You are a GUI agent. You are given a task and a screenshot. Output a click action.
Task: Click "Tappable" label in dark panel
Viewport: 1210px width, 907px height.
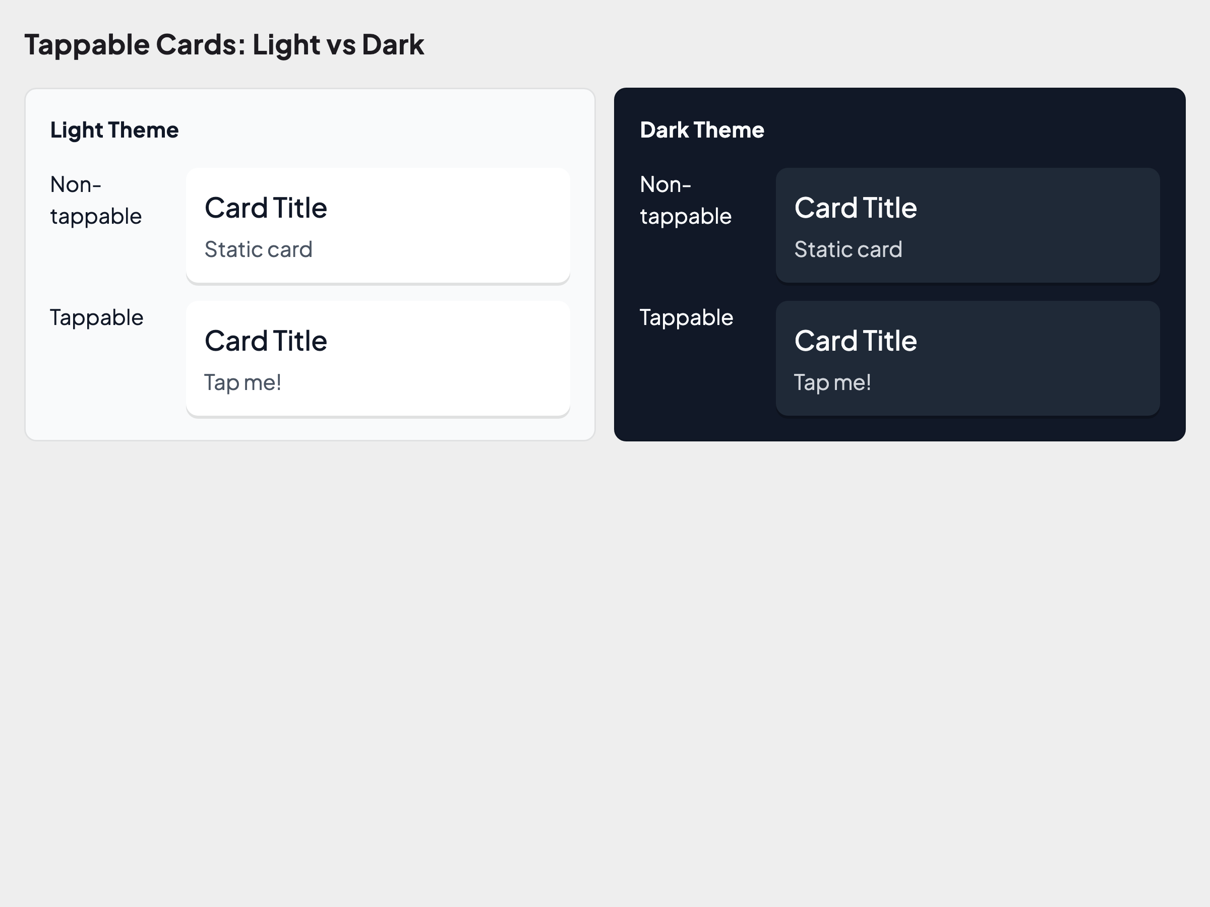687,317
